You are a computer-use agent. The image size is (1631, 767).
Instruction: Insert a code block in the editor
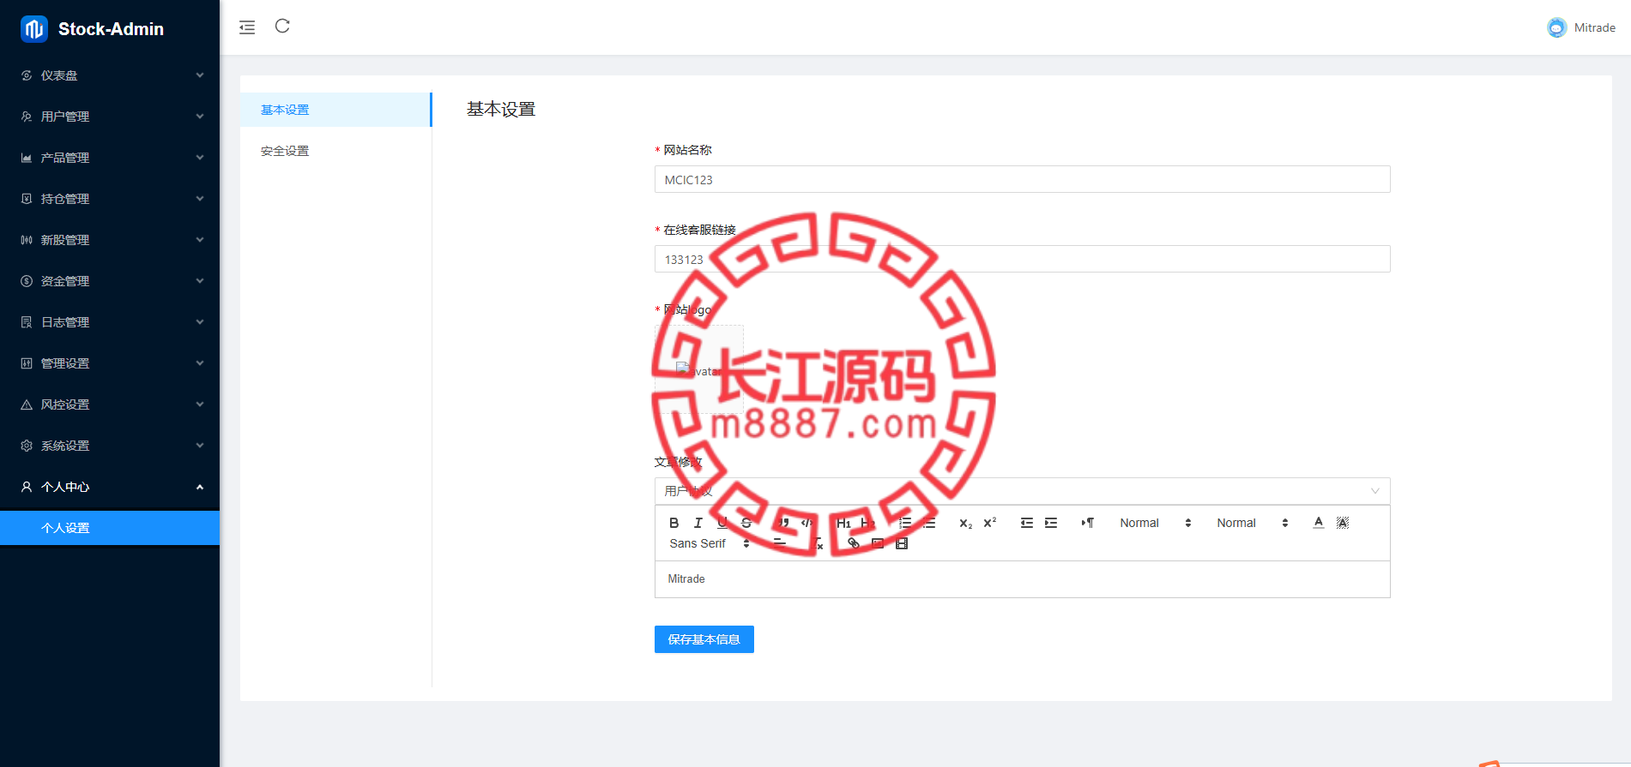click(x=806, y=523)
